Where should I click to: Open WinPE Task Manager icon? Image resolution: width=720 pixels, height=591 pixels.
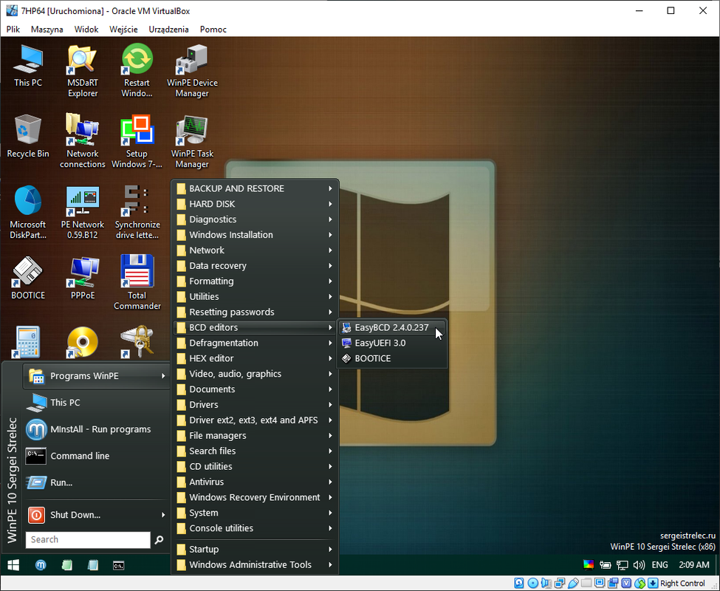click(192, 141)
